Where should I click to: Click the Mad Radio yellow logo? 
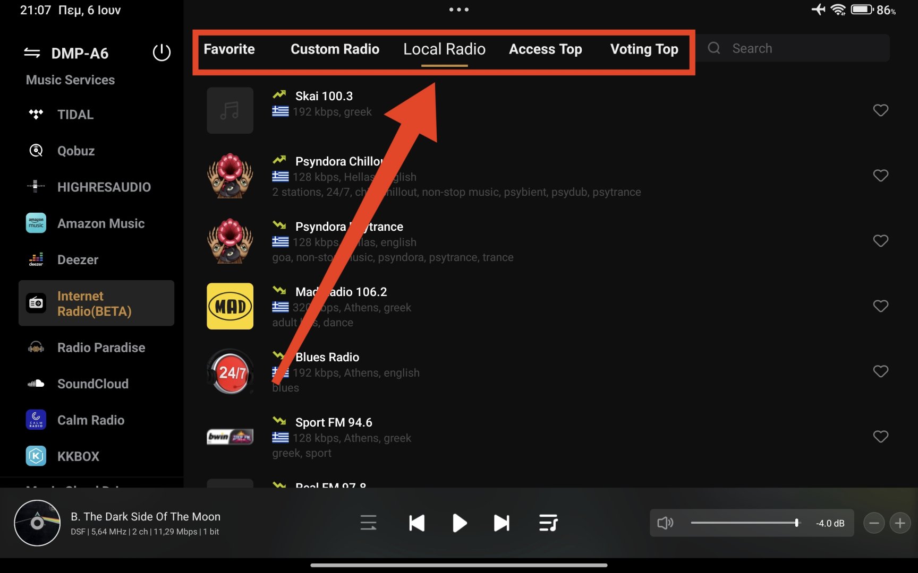pos(230,306)
